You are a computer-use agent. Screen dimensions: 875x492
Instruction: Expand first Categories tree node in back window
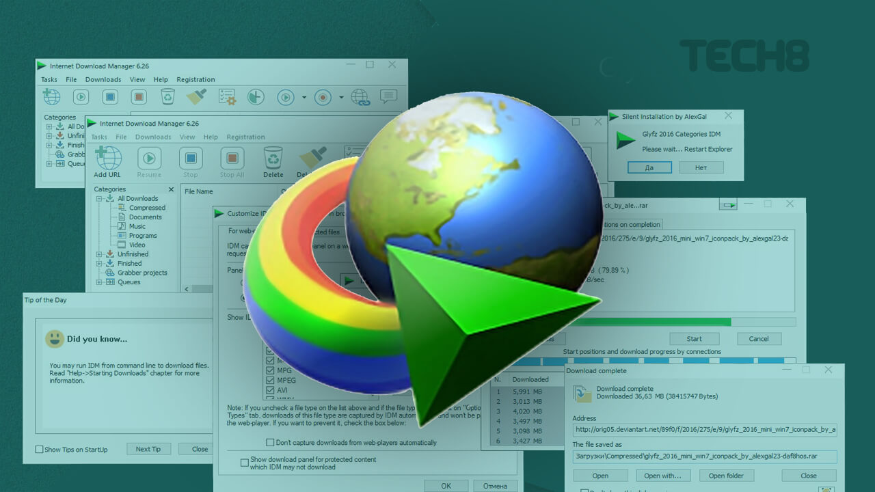(x=49, y=126)
